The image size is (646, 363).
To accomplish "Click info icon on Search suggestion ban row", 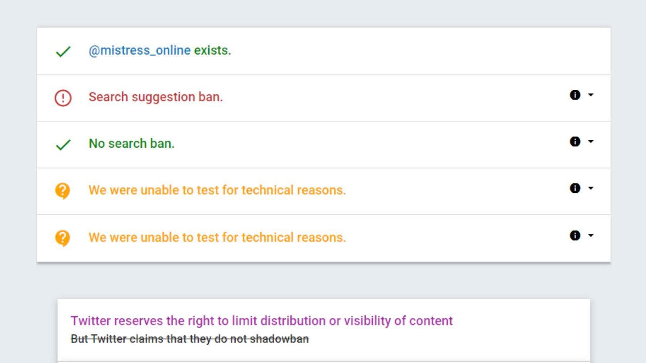I will pos(575,95).
